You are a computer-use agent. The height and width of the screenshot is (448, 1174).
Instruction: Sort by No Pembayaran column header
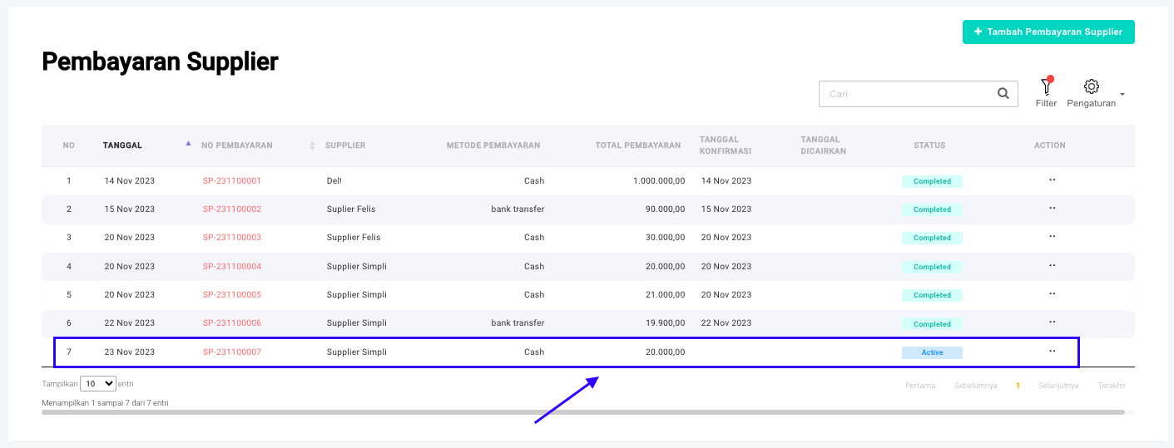point(237,145)
